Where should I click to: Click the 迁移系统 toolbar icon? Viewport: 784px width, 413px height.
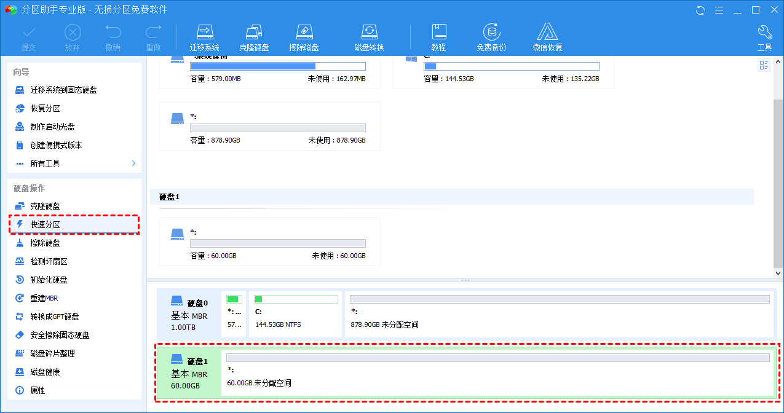pos(204,37)
